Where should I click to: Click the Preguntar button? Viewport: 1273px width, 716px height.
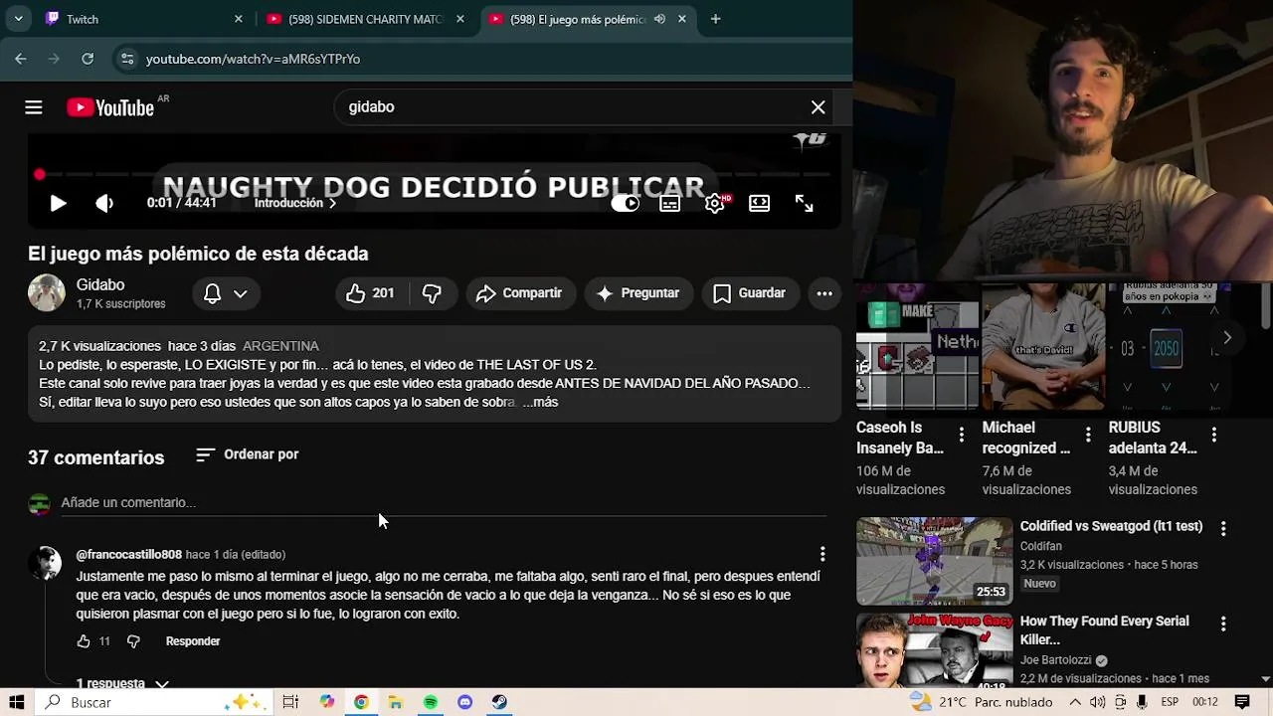click(x=637, y=293)
